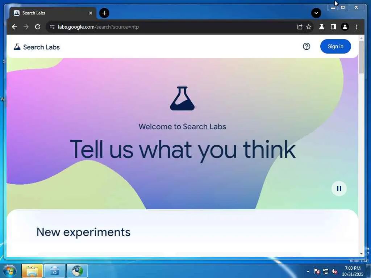Minimize the browser window
Screen dimensions: 371x278
333,7
